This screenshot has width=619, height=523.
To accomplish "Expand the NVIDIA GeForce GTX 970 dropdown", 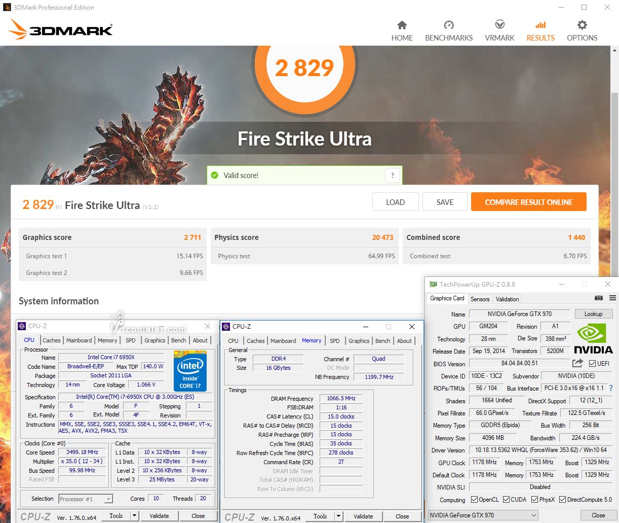I will pos(534,515).
